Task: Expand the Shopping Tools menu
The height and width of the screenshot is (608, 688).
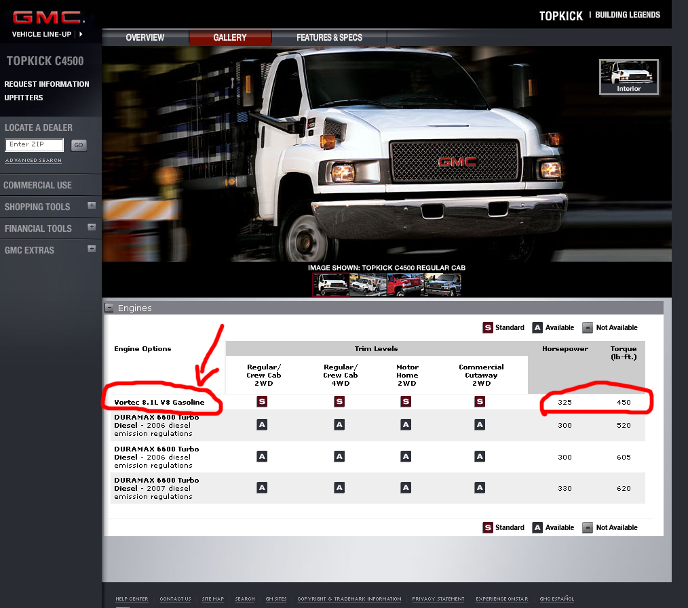Action: click(x=92, y=206)
